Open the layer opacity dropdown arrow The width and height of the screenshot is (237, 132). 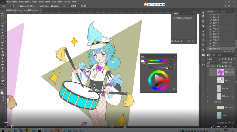pos(234,63)
